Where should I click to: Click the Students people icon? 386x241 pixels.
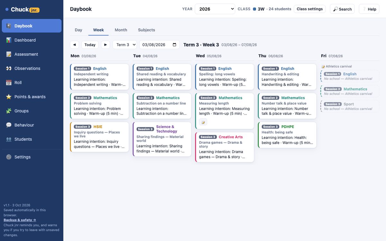pos(9,139)
